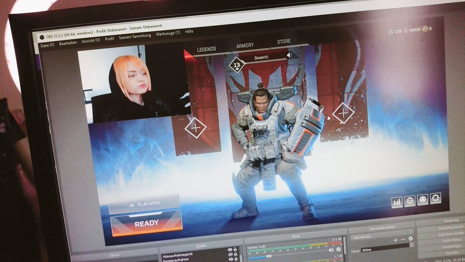The image size is (465, 262).
Task: Click the READY button
Action: (x=146, y=224)
